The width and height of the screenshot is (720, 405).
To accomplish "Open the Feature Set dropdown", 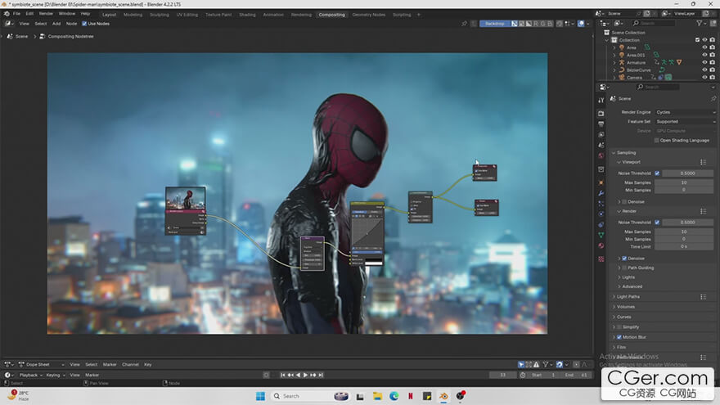I will pos(685,122).
